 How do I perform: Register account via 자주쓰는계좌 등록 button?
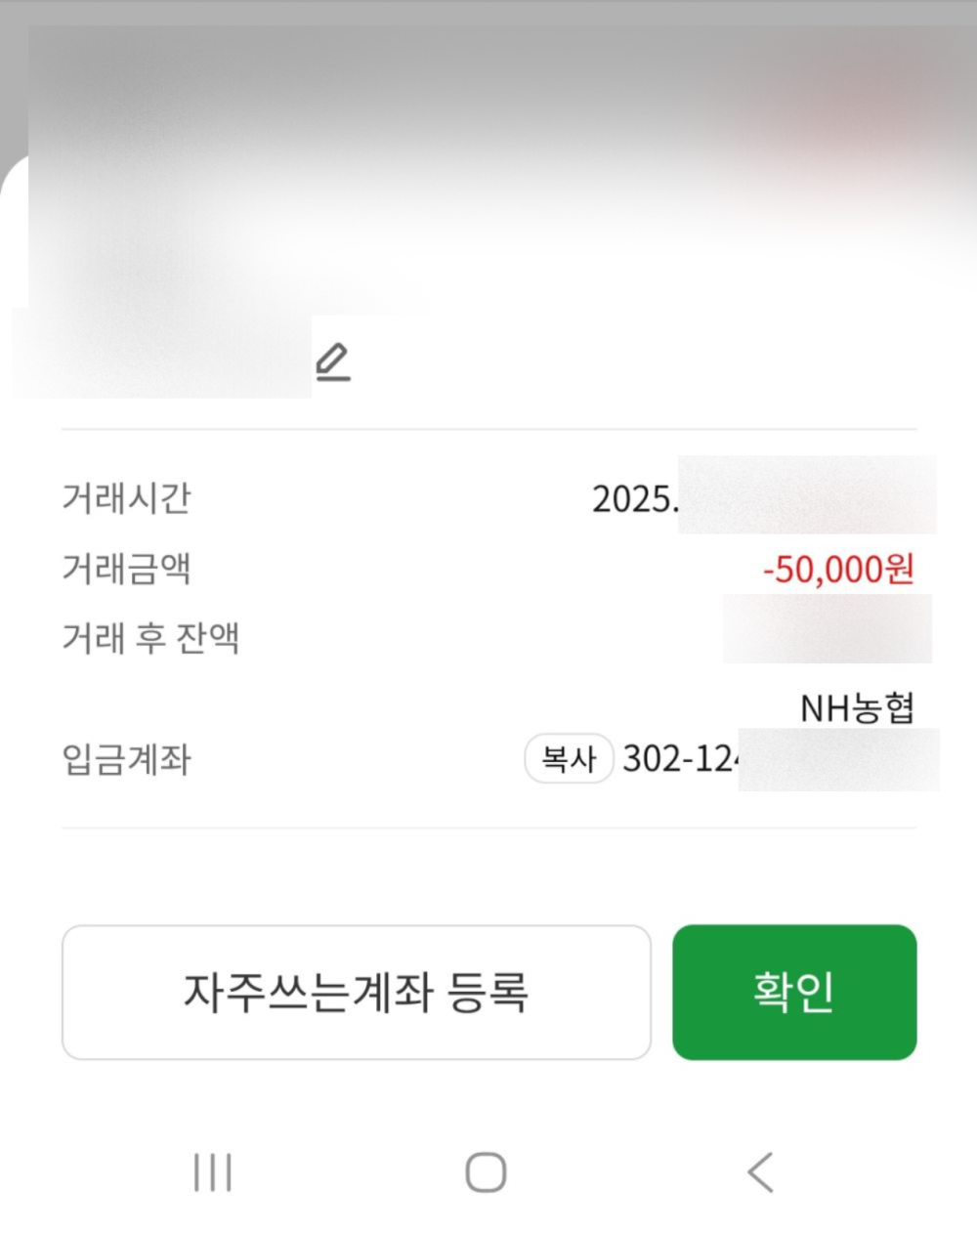pyautogui.click(x=357, y=992)
